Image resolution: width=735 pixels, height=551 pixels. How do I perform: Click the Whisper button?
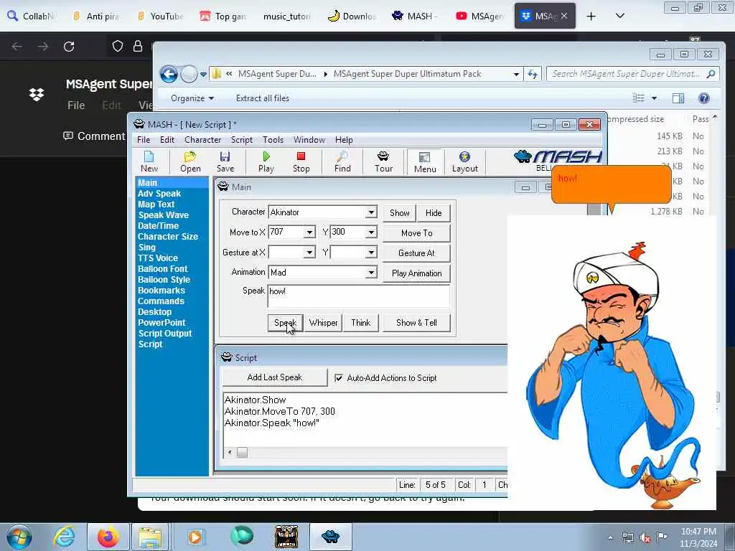pyautogui.click(x=323, y=323)
